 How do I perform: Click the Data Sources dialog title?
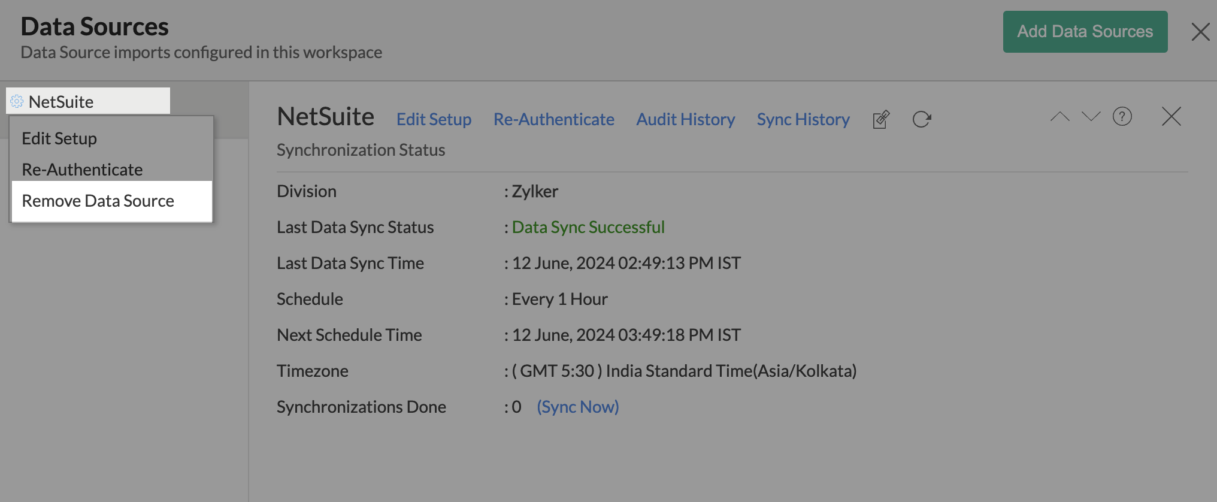(x=95, y=26)
